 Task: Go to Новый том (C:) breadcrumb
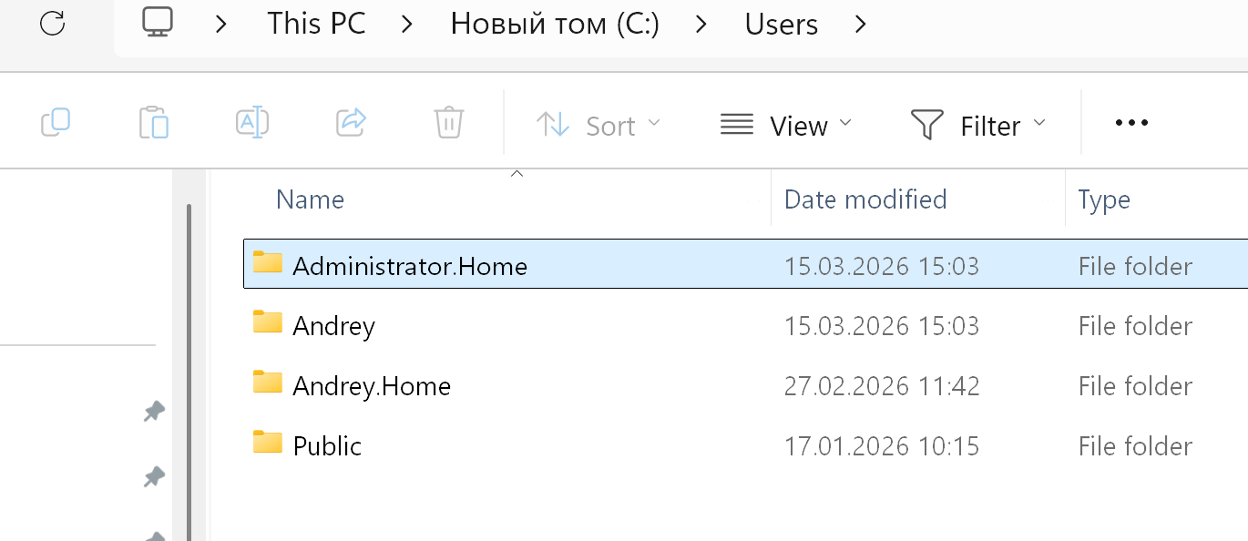(x=555, y=25)
